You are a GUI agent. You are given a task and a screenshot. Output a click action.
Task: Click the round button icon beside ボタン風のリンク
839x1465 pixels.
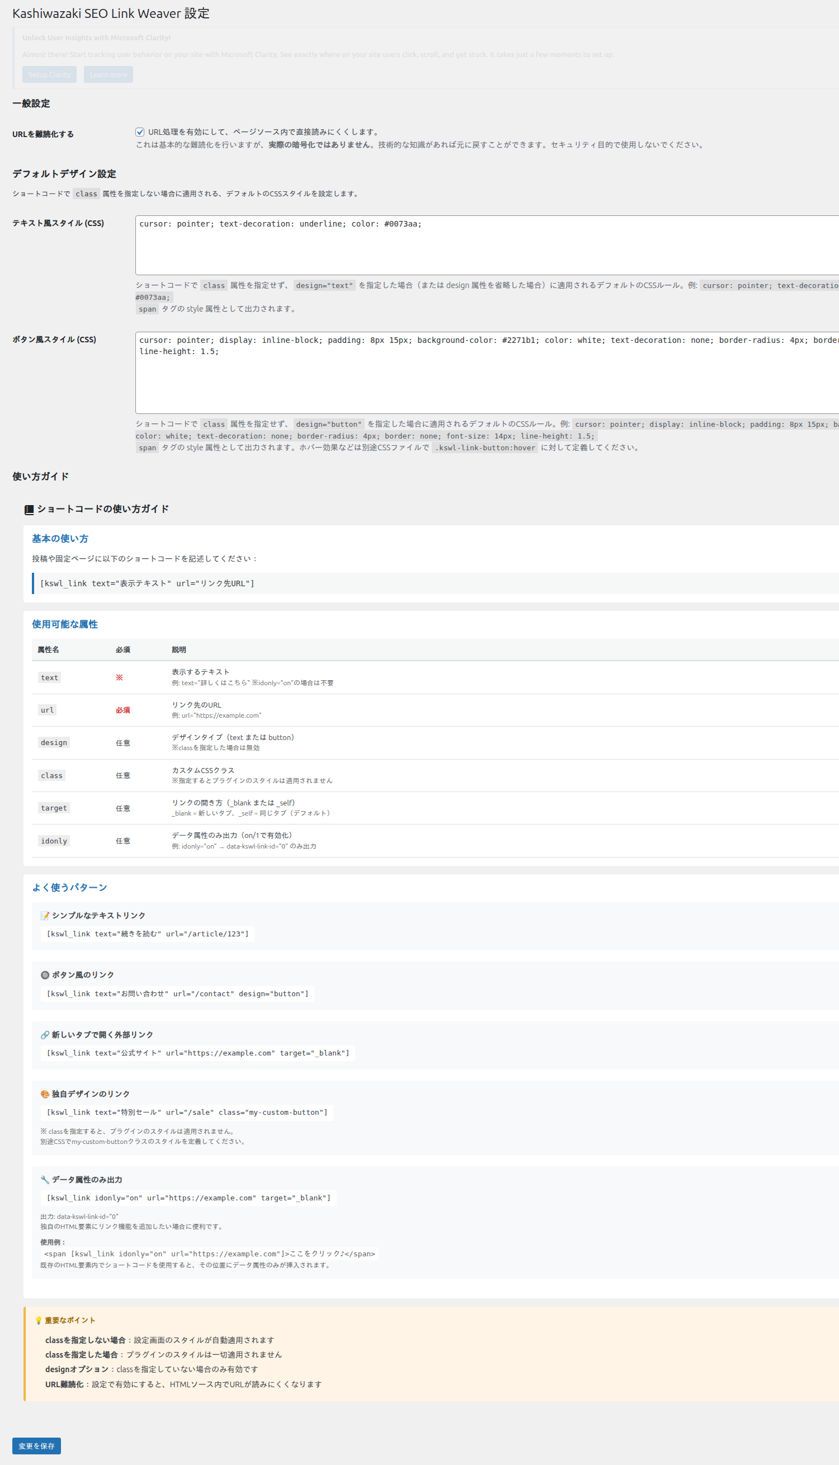(44, 975)
